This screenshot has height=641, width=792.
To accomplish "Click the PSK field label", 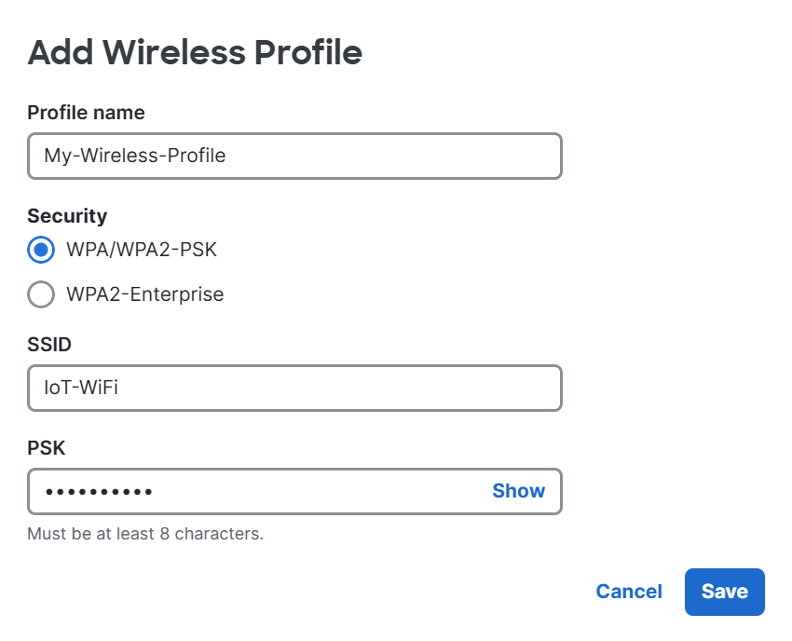I will coord(46,448).
